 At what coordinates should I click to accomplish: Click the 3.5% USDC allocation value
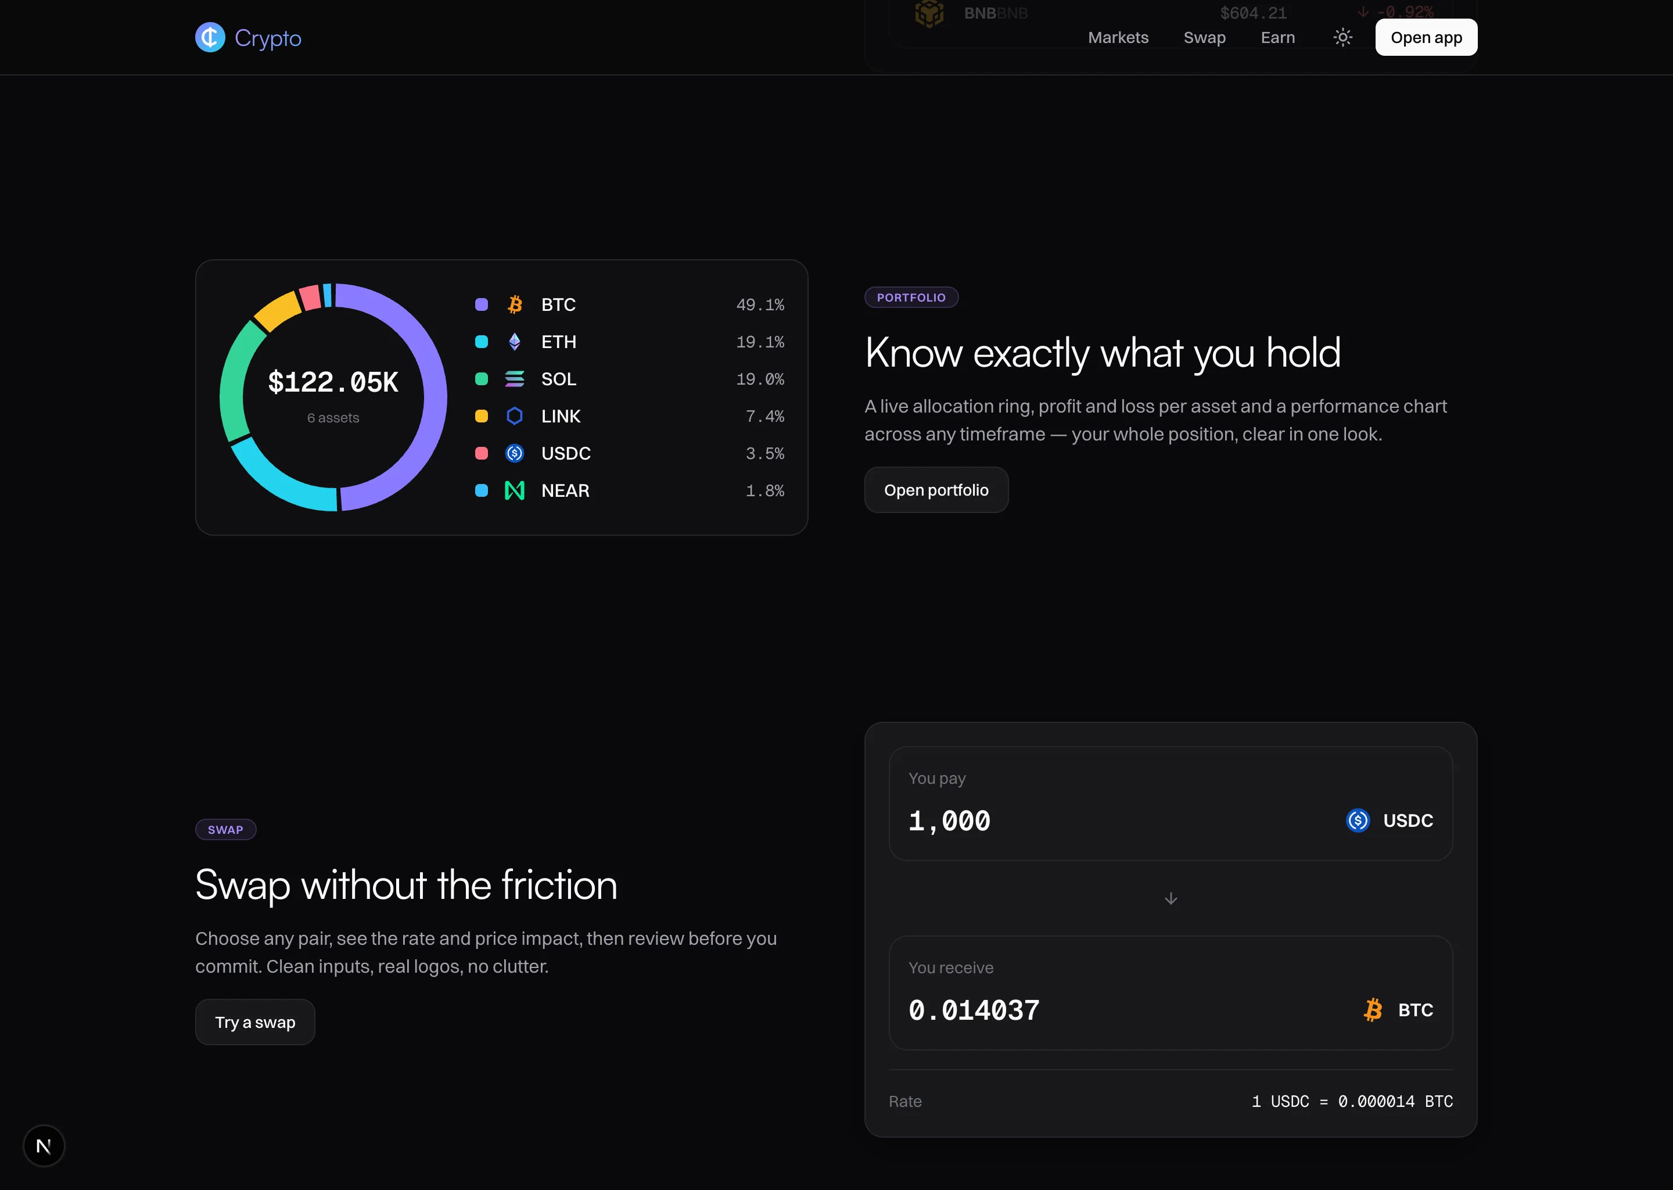tap(764, 454)
